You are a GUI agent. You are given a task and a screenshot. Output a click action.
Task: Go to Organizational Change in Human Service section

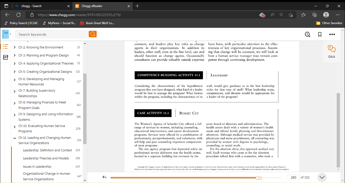tap(47, 176)
